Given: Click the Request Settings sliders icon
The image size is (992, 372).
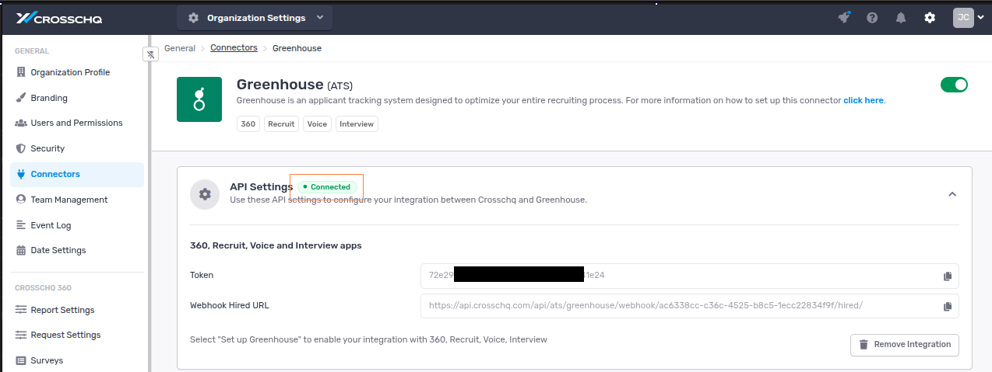Looking at the screenshot, I should (x=21, y=335).
